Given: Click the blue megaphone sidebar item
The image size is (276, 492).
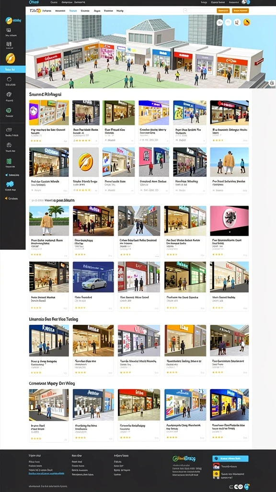Looking at the screenshot, I should 12,175.
